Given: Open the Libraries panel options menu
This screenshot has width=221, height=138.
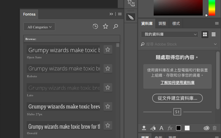Looking at the screenshot, I should (217, 23).
